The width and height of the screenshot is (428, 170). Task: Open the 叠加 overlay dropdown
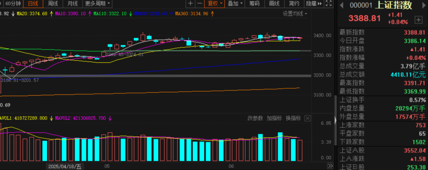point(235,4)
